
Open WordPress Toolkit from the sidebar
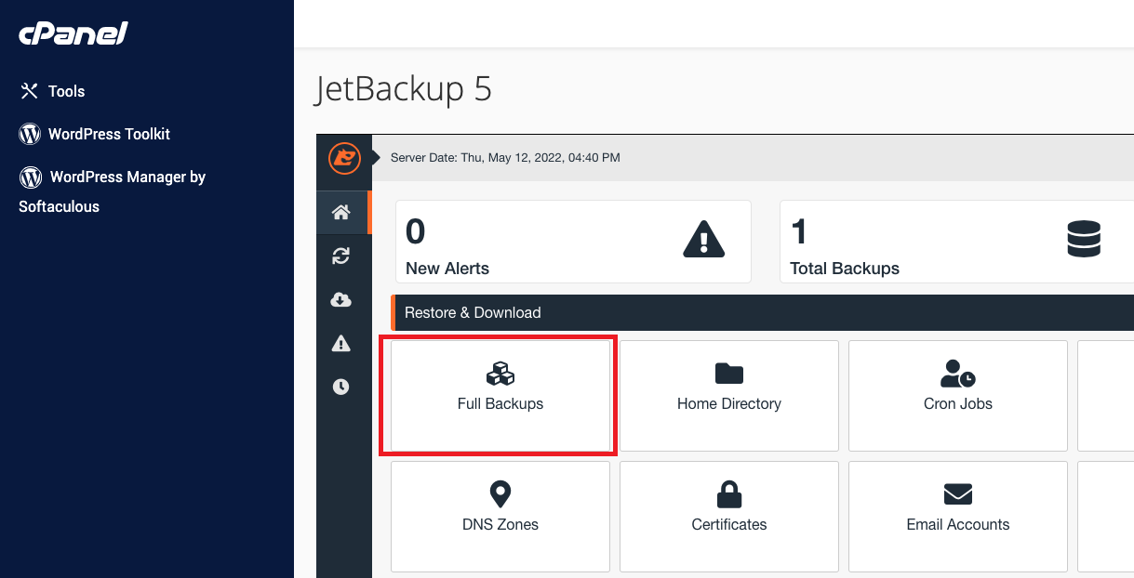[95, 134]
